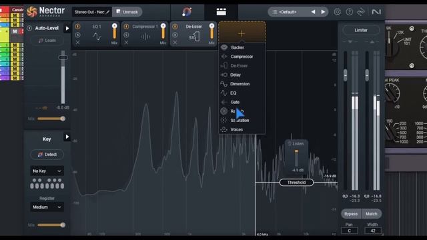The height and width of the screenshot is (240, 427).
Task: Click the Pan value field
Action: click(349, 231)
